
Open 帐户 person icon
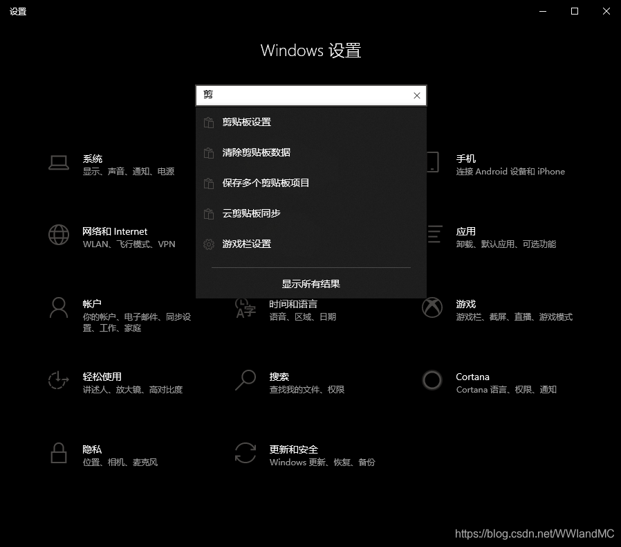pos(59,308)
